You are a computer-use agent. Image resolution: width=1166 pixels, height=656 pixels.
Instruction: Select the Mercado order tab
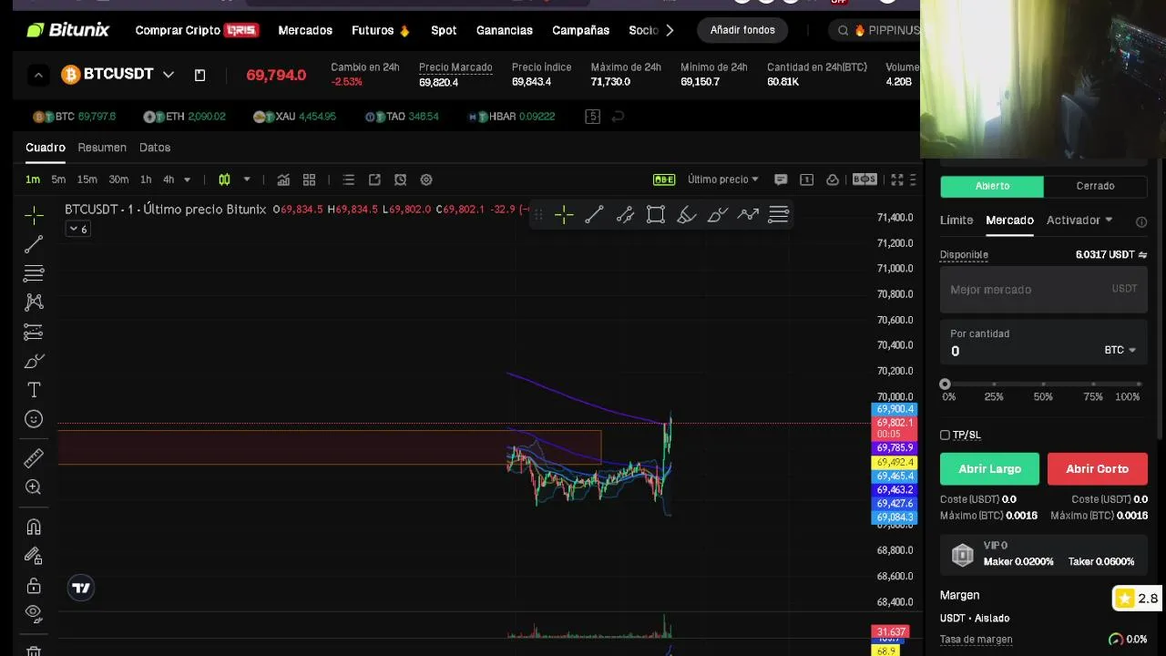click(x=1009, y=220)
